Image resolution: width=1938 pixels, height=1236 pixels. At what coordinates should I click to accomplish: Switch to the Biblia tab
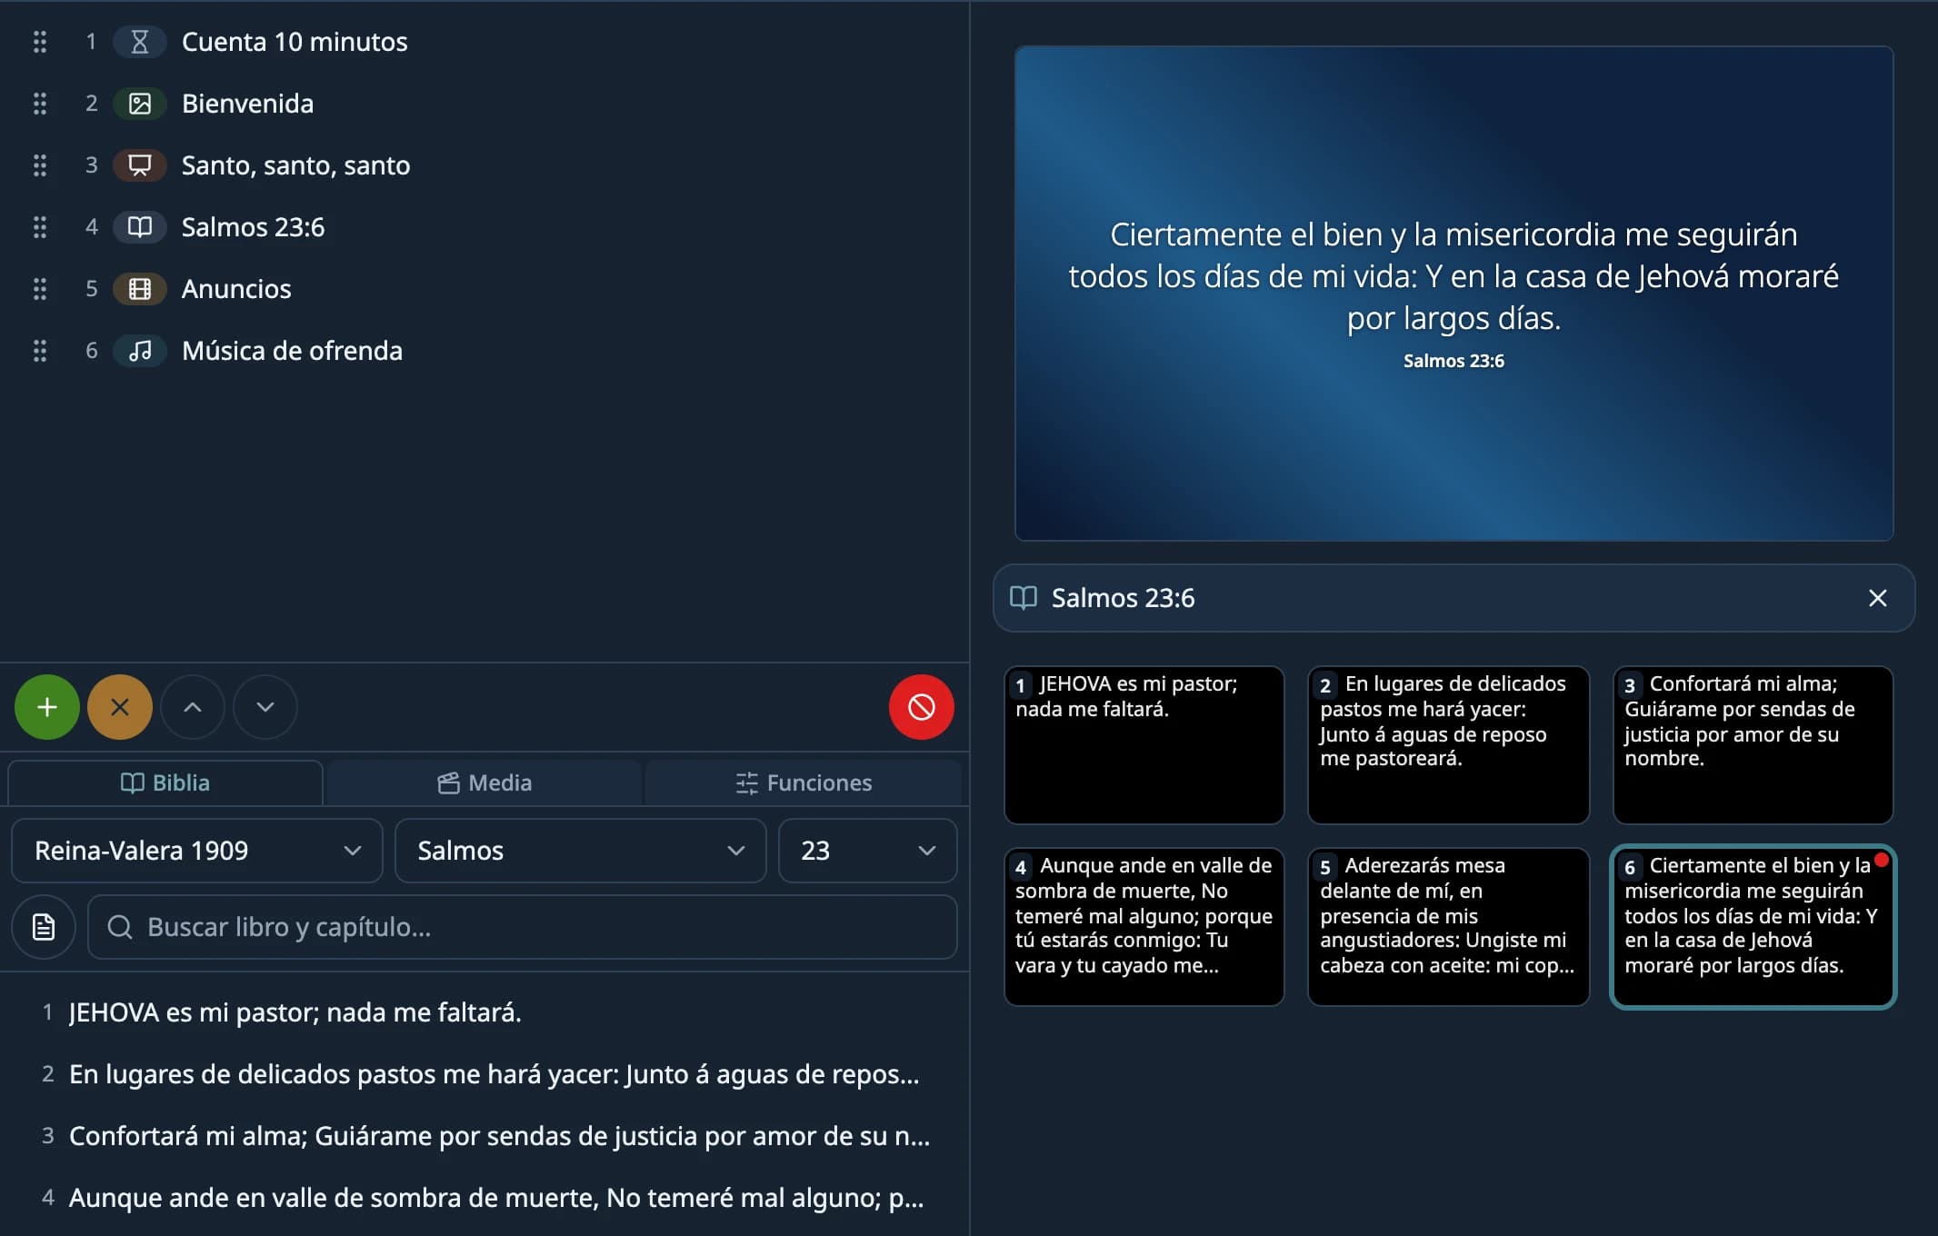(165, 782)
